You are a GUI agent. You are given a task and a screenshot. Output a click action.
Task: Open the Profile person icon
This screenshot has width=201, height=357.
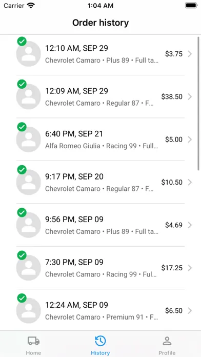167,341
